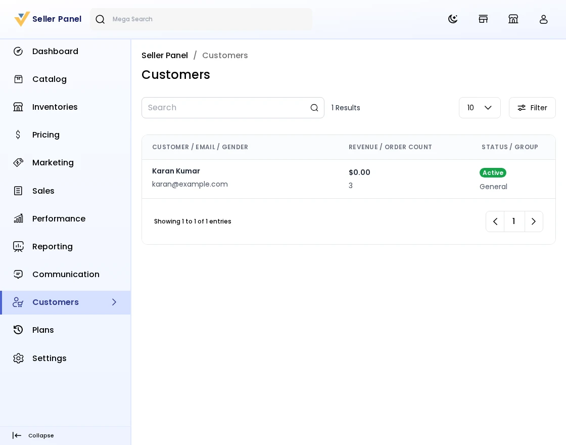Open the warehouse icon in header
Image resolution: width=566 pixels, height=445 pixels.
(x=513, y=19)
